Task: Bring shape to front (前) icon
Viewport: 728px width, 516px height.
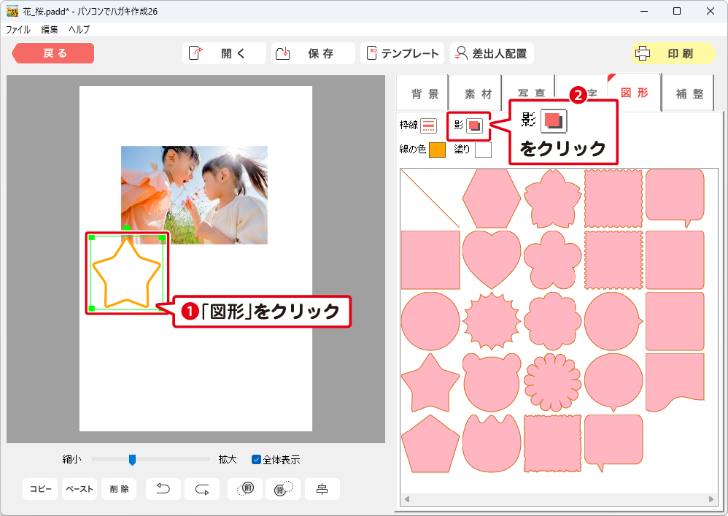Action: 245,489
